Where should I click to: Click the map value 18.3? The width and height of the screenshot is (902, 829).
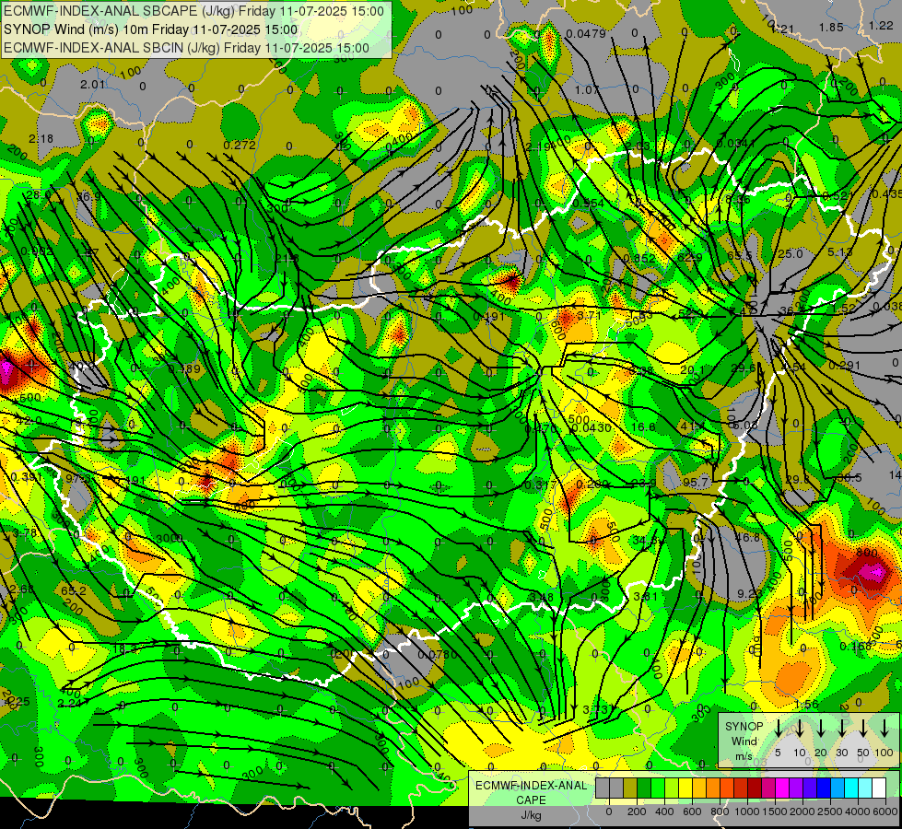click(x=124, y=649)
